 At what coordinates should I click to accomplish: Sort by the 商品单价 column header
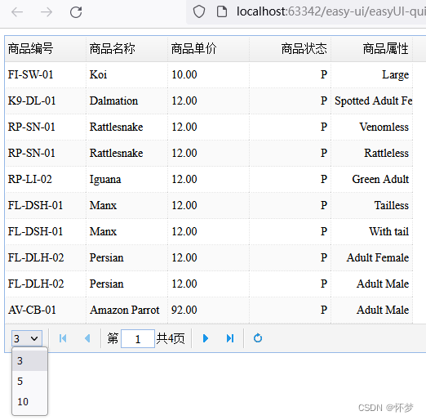(208, 49)
